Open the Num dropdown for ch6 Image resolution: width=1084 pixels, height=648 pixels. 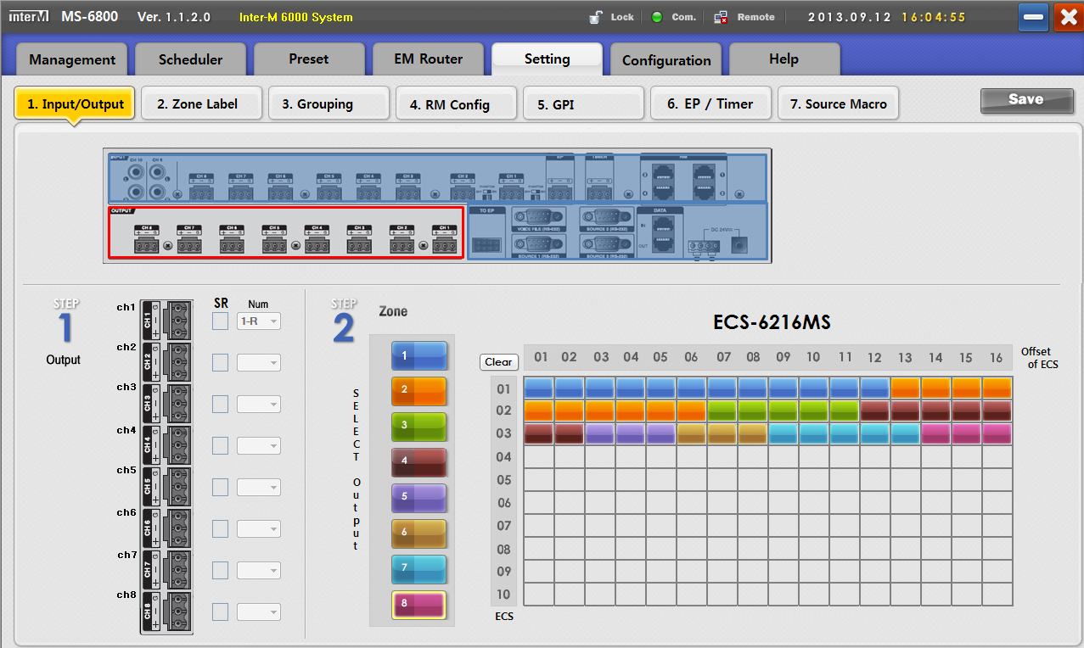258,529
